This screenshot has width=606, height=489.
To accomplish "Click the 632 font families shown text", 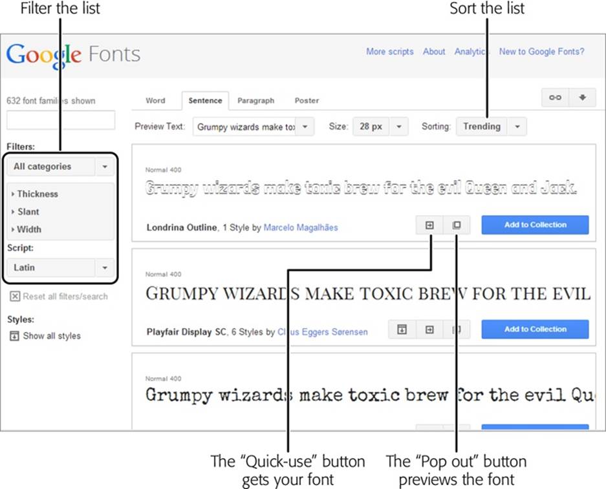I will click(50, 101).
